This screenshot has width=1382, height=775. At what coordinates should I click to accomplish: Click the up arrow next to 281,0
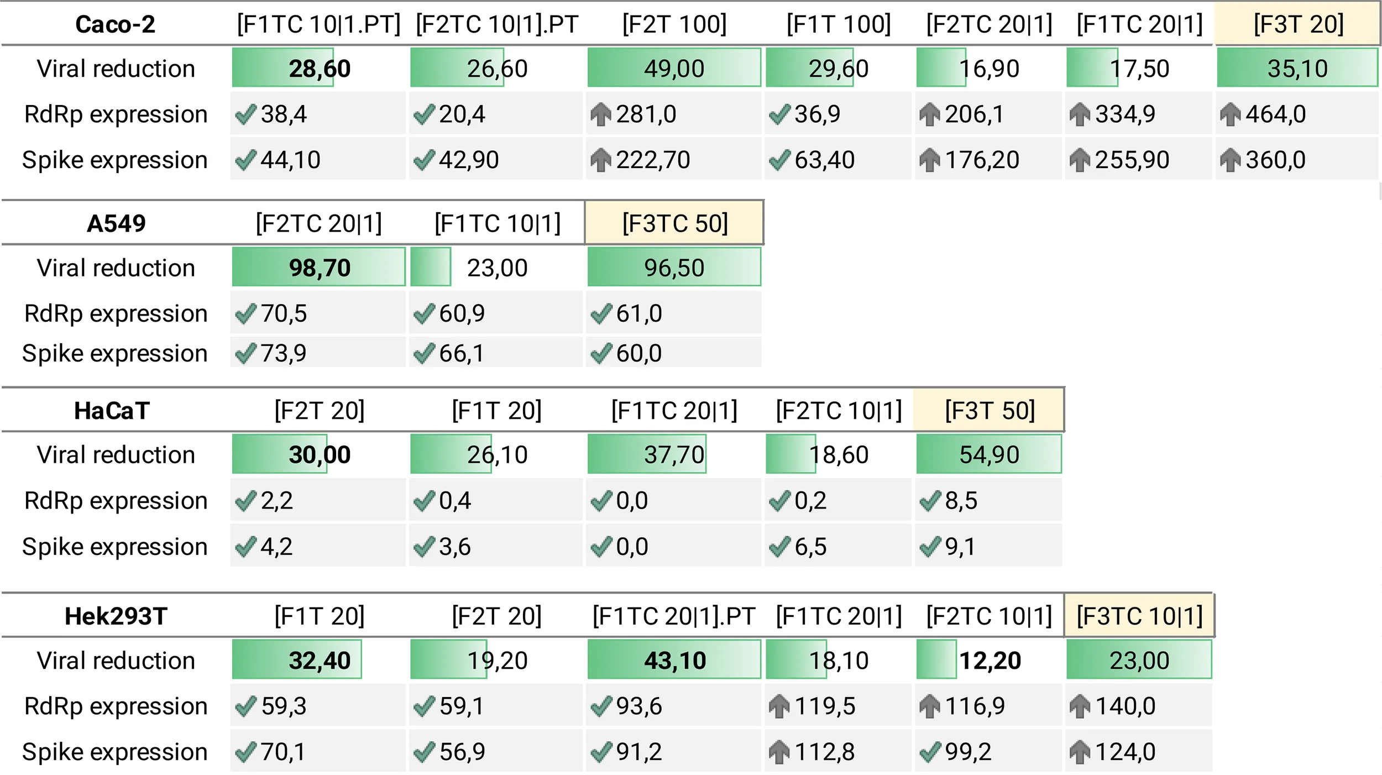pos(601,114)
